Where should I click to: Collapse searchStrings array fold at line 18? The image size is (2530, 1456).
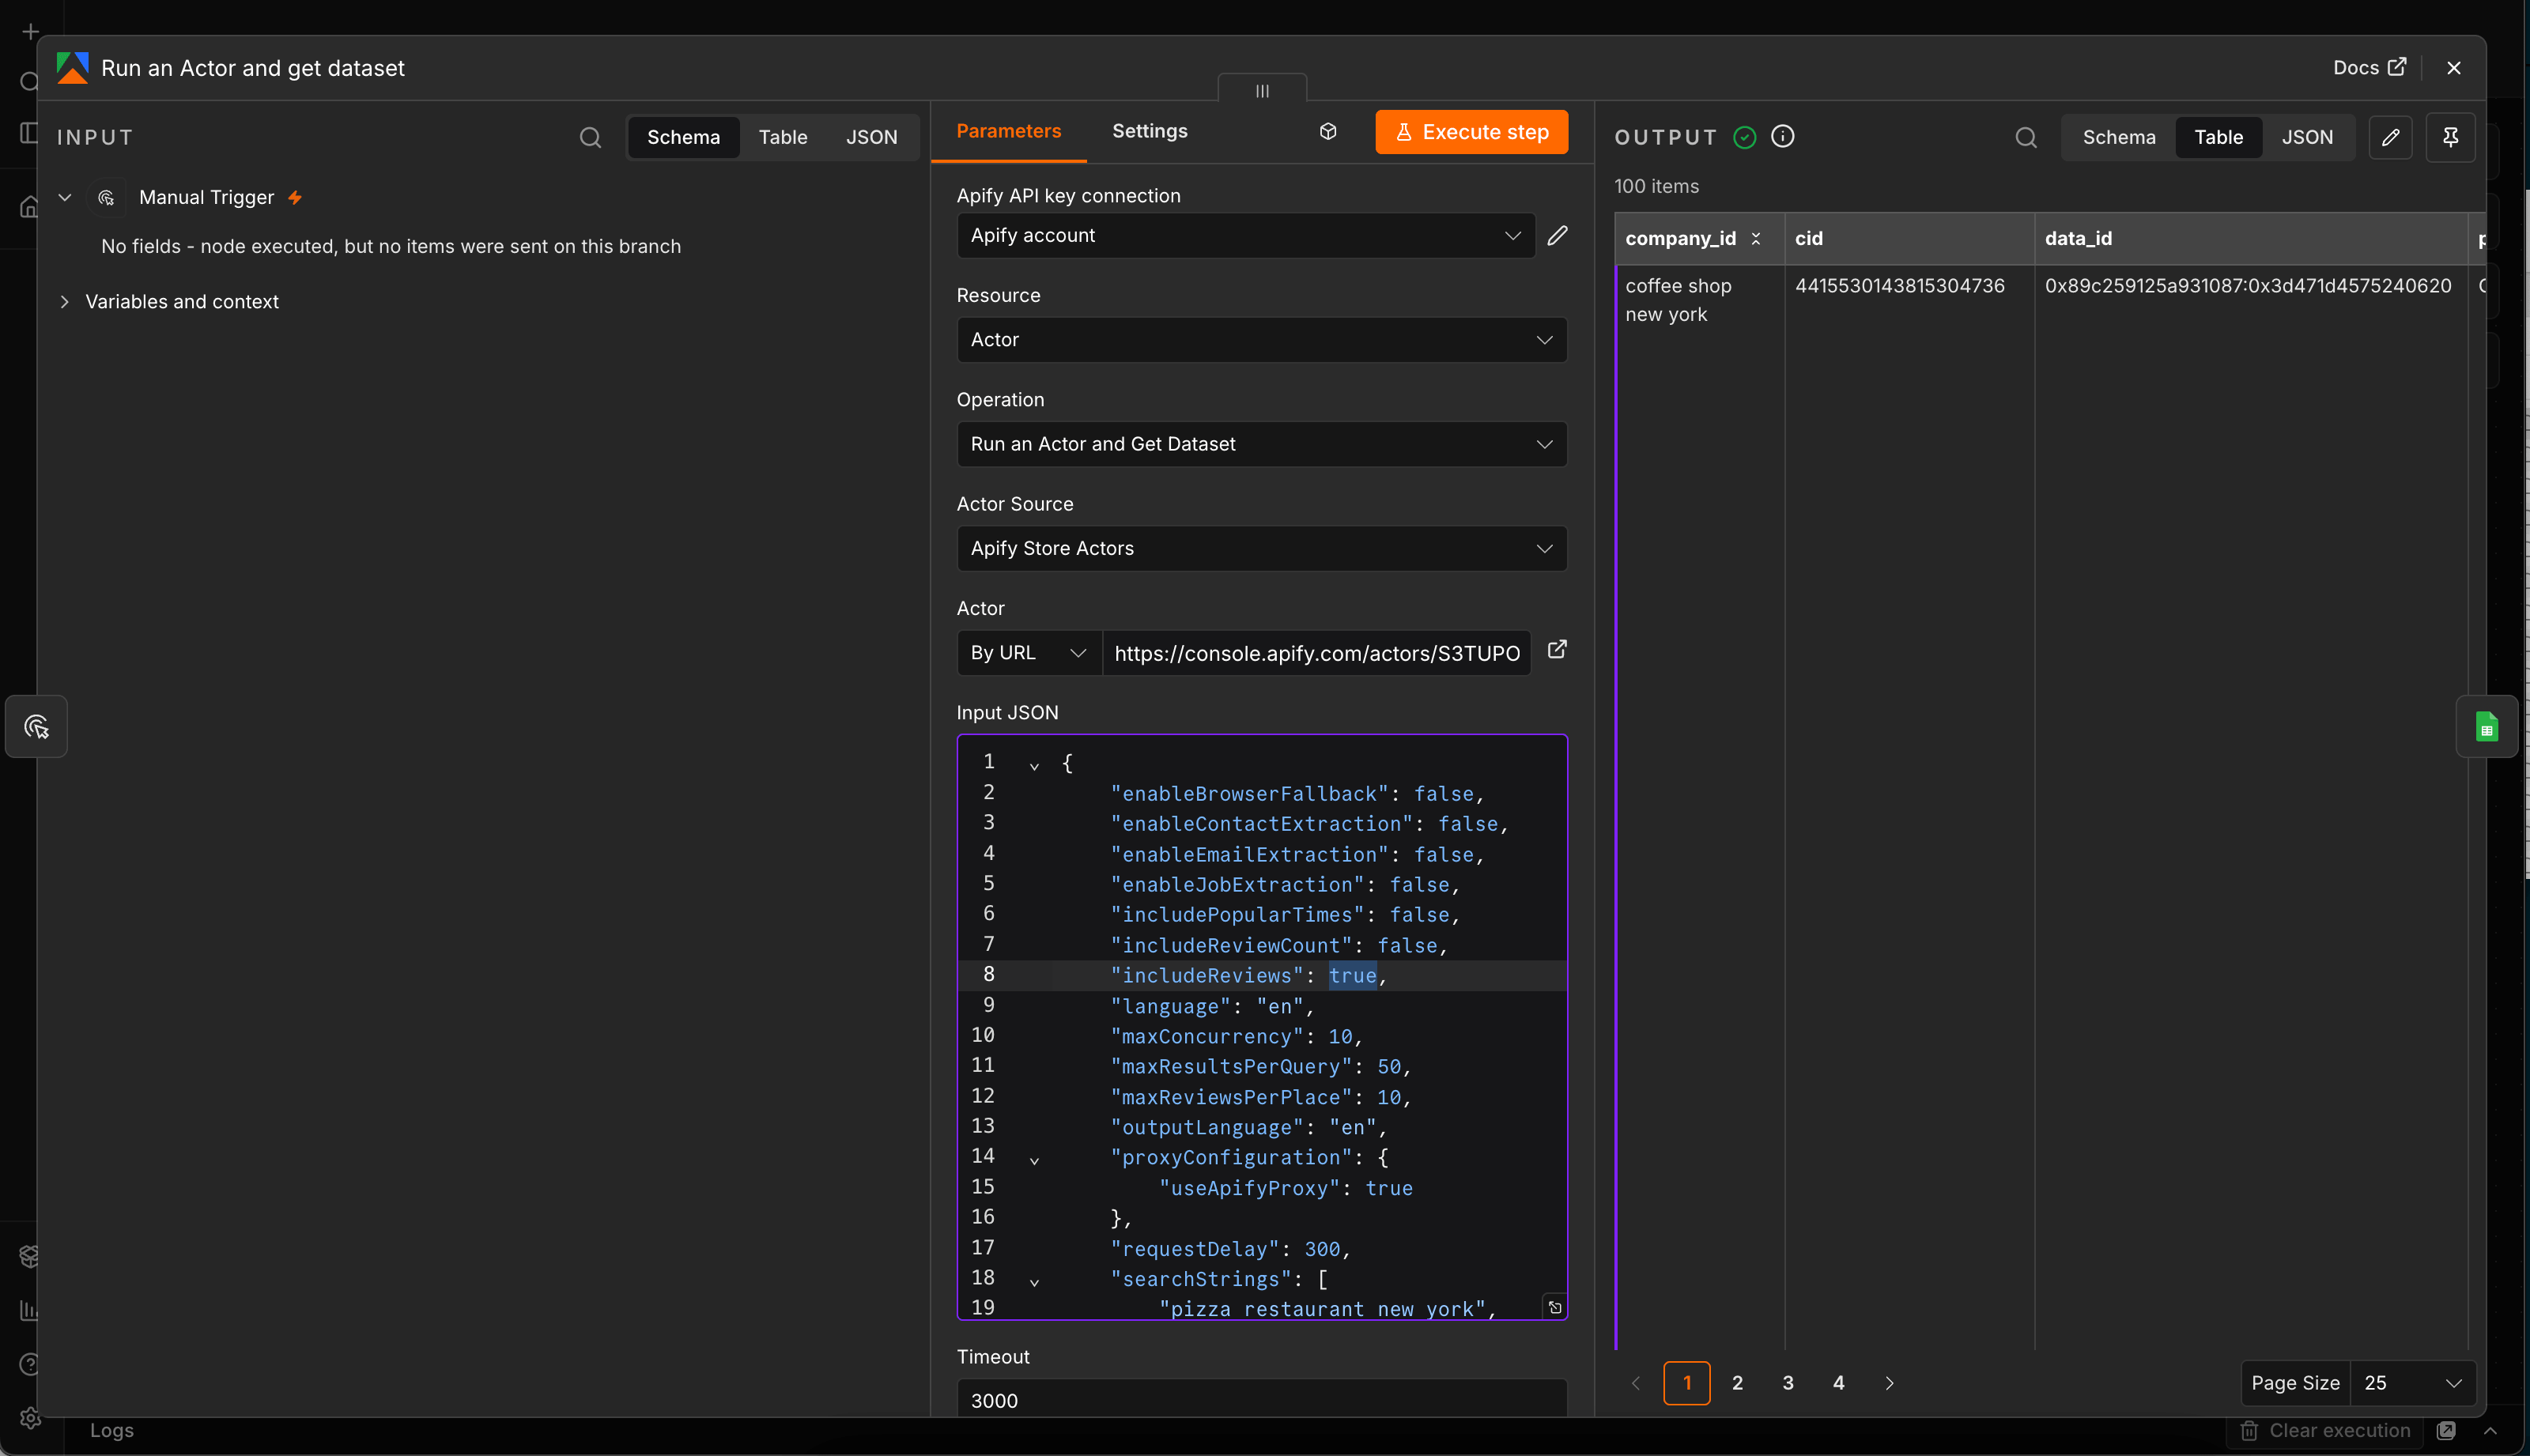pos(1034,1281)
